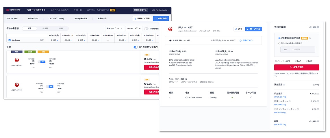Click € 6.65 price under 10月14日(金)
The height and width of the screenshot is (138, 330).
(x=148, y=40)
